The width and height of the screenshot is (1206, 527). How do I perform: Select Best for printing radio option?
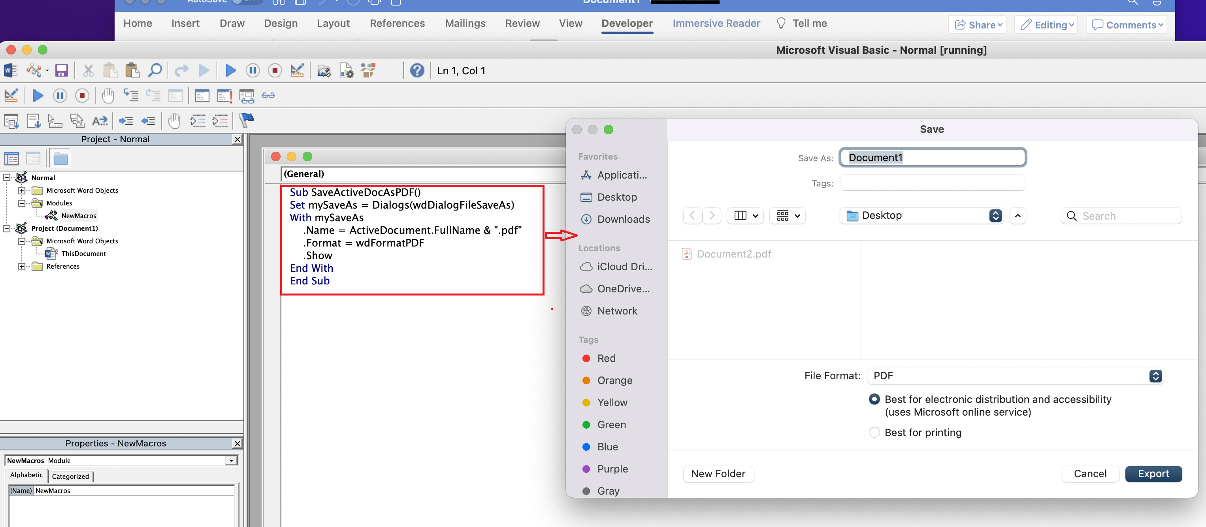point(874,432)
